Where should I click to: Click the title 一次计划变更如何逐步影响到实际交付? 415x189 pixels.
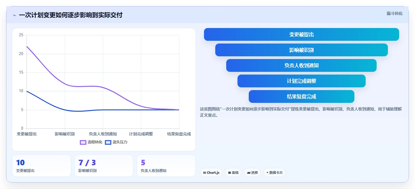[71, 15]
